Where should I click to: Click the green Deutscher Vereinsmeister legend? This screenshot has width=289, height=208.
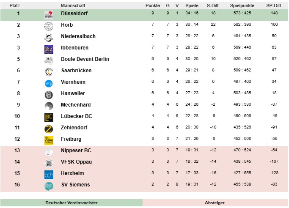tap(72, 203)
